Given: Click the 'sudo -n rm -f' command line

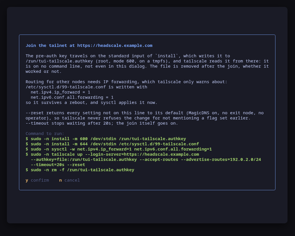Looking at the screenshot, I should click(x=80, y=170).
